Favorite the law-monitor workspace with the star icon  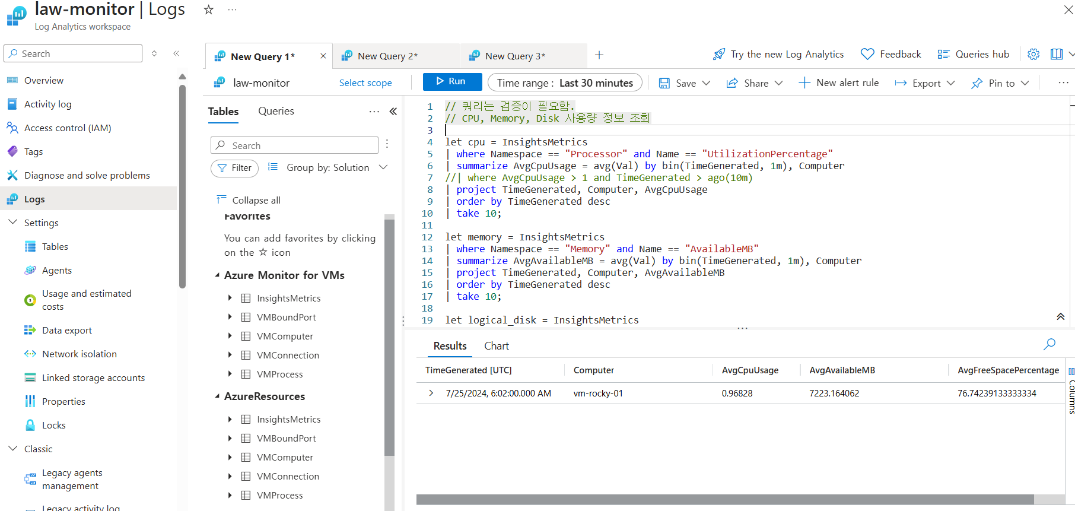pyautogui.click(x=208, y=9)
